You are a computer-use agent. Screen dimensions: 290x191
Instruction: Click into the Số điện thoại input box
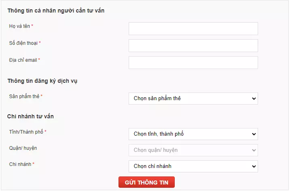[193, 46]
